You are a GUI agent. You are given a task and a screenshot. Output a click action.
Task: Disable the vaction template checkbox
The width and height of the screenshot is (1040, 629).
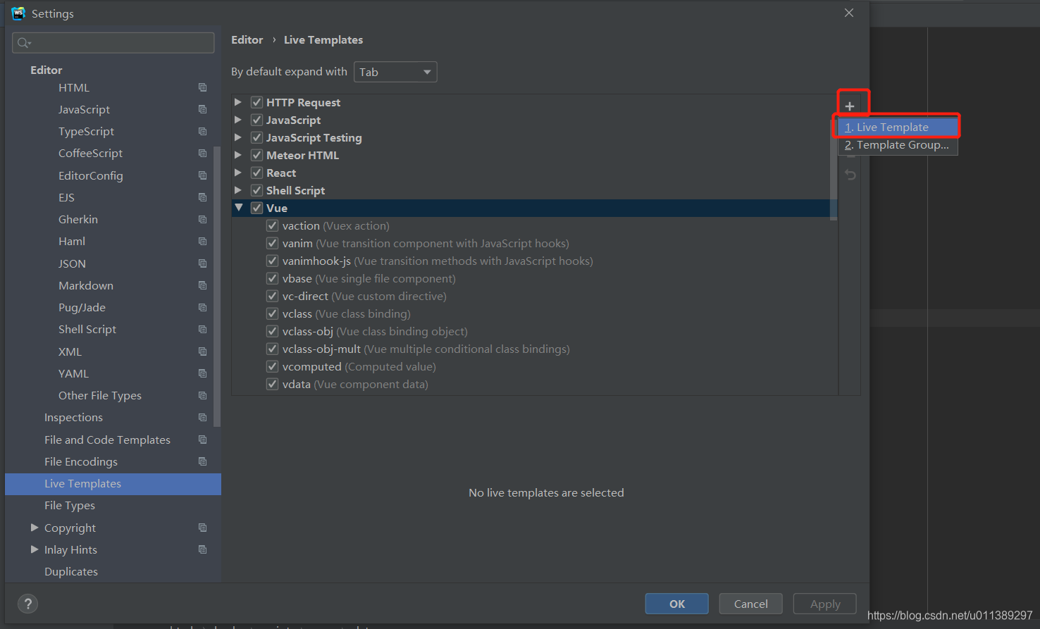(x=272, y=225)
